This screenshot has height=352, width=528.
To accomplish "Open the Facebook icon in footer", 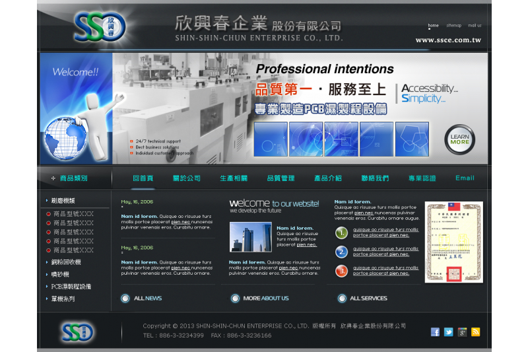I will [x=435, y=332].
